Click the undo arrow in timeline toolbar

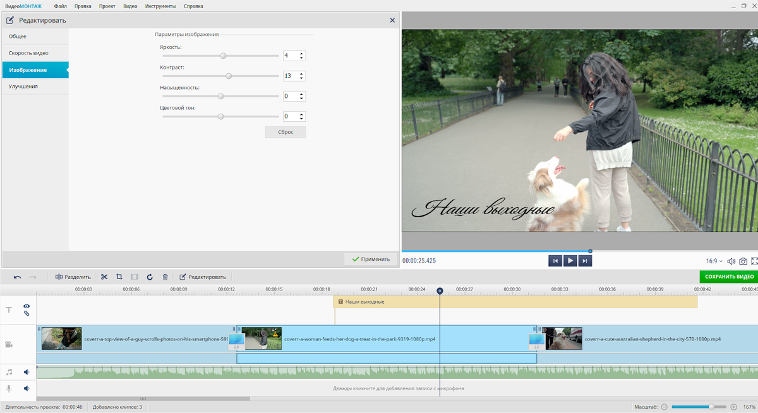[x=18, y=277]
